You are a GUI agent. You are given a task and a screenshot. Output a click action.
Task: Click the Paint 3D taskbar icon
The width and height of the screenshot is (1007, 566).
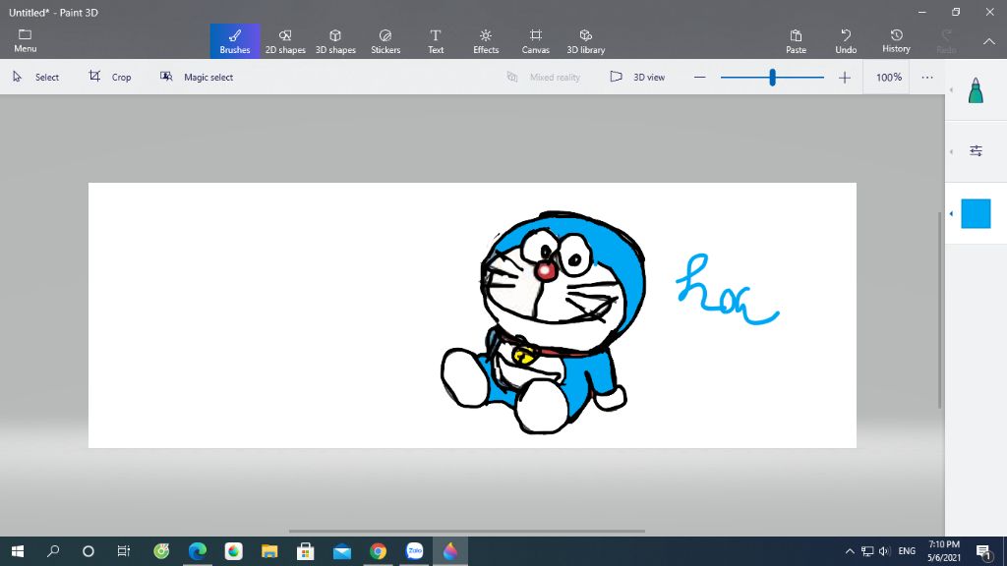pos(450,551)
